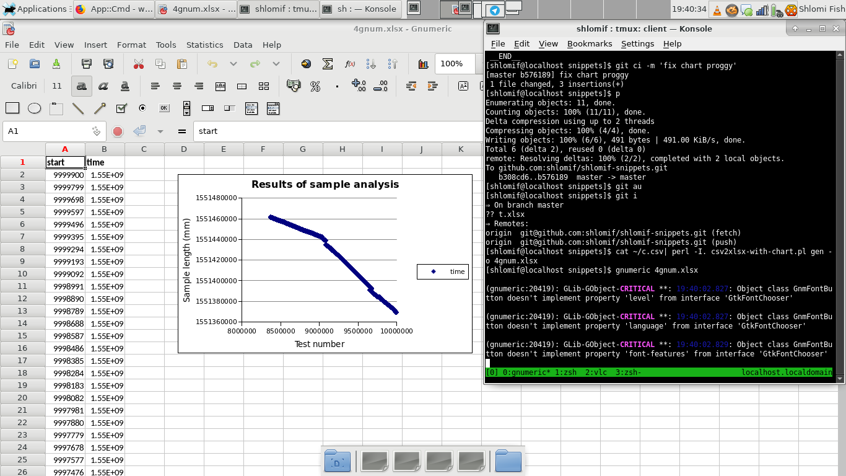
Task: Insert sum with the Sigma icon
Action: click(328, 64)
